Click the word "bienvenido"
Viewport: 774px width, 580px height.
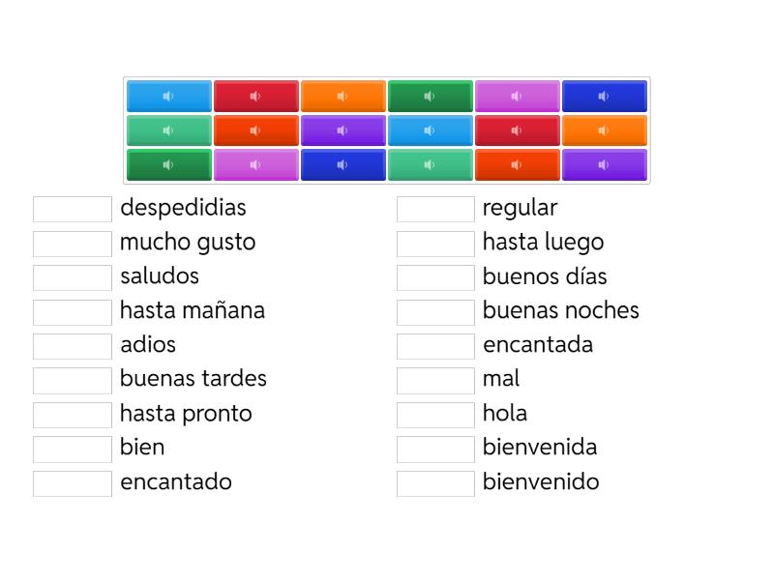tap(541, 481)
